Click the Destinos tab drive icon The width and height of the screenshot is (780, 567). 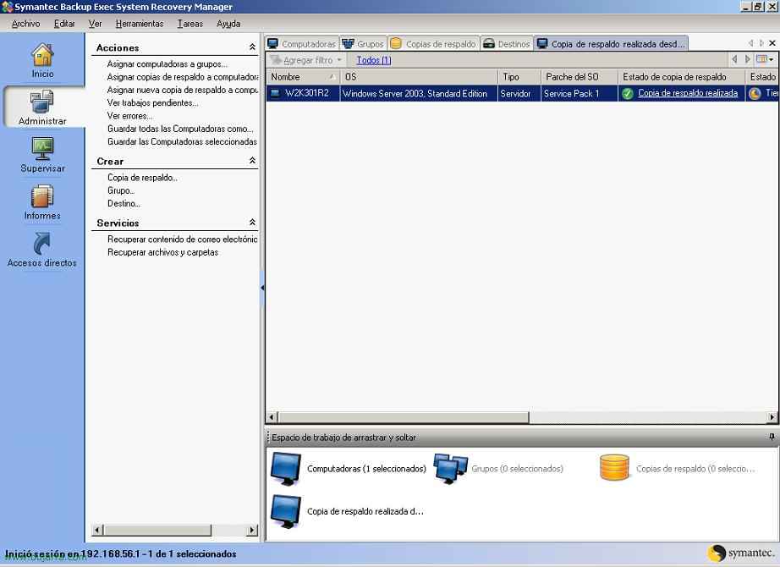click(489, 44)
